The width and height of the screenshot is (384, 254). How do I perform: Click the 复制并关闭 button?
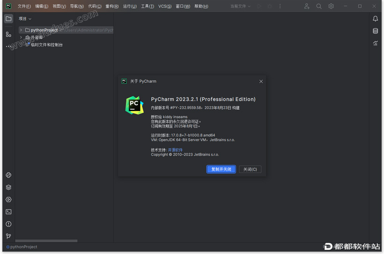221,169
